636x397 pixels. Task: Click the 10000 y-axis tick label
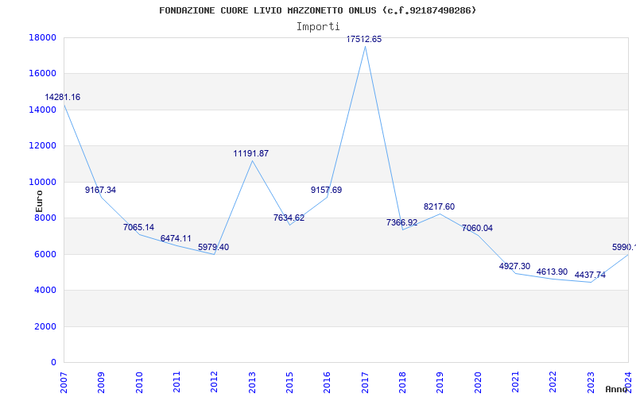43,182
